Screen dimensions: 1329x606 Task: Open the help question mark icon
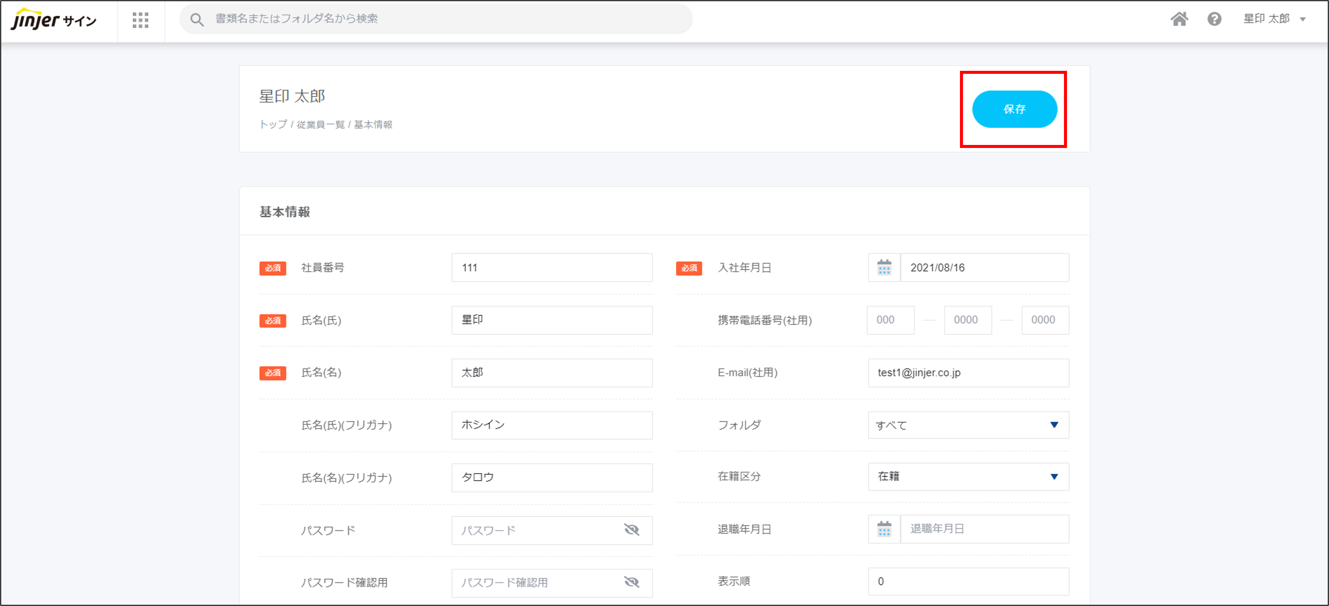(1214, 19)
